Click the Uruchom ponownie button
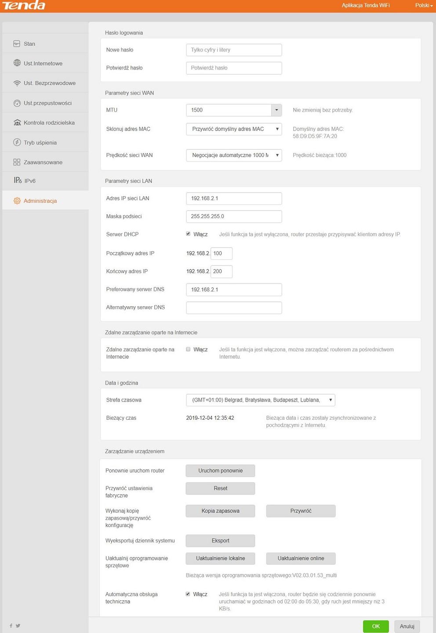This screenshot has width=436, height=633. click(220, 471)
